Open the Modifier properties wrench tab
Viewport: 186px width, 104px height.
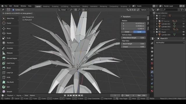coord(152,72)
